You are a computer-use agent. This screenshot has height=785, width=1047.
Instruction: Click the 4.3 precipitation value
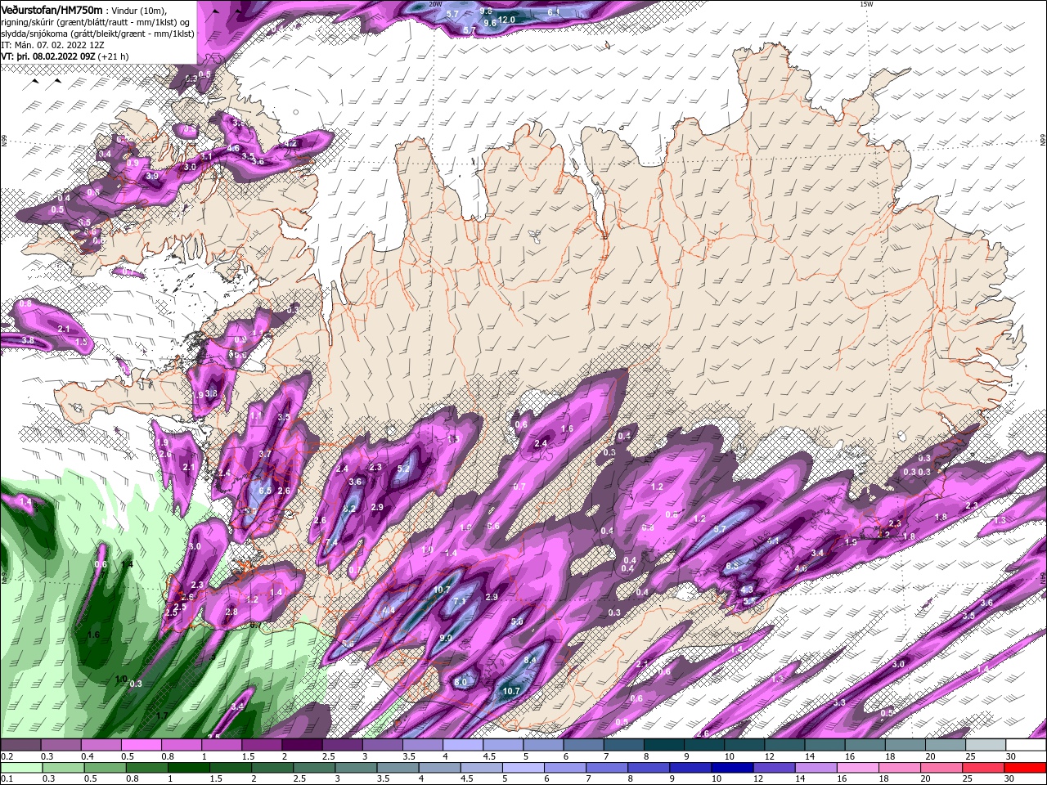746,590
